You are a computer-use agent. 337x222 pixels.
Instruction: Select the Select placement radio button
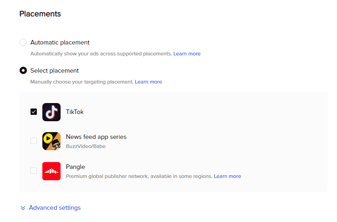point(23,70)
